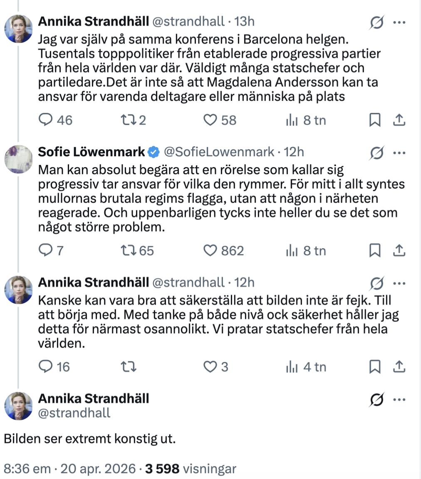The height and width of the screenshot is (479, 421).
Task: Like the Barcelona conference tweet with 58 likes
Action: point(210,120)
